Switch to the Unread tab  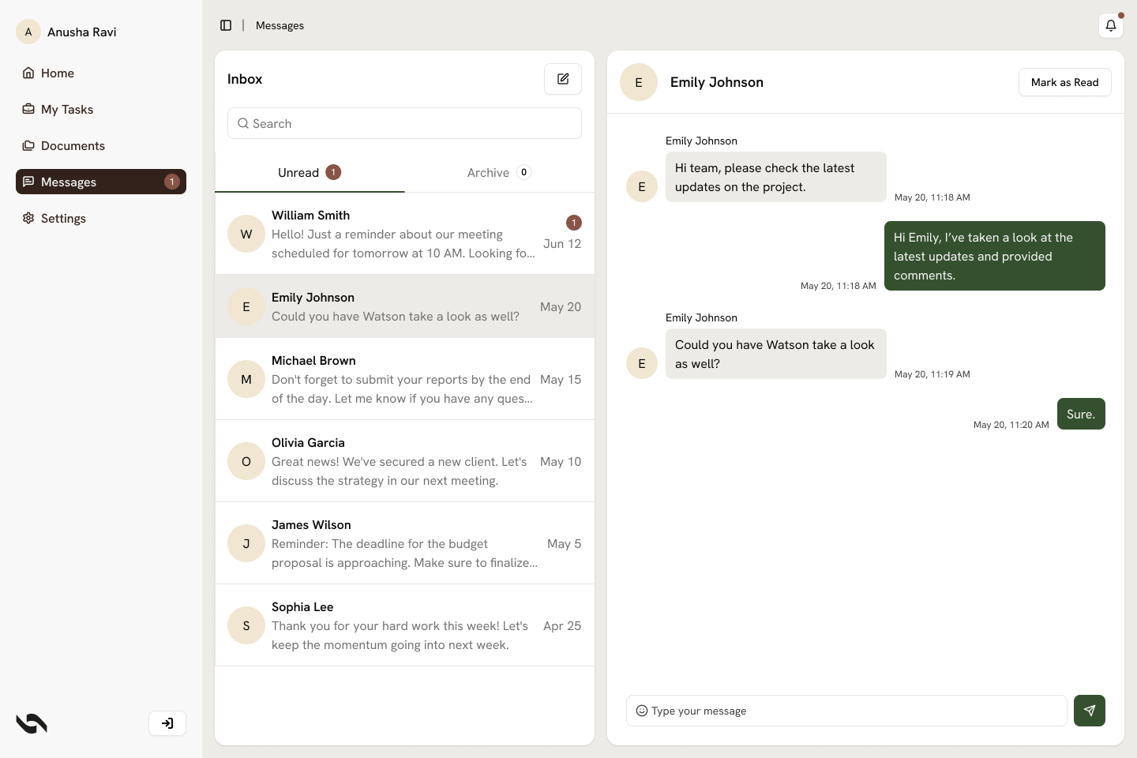click(310, 172)
